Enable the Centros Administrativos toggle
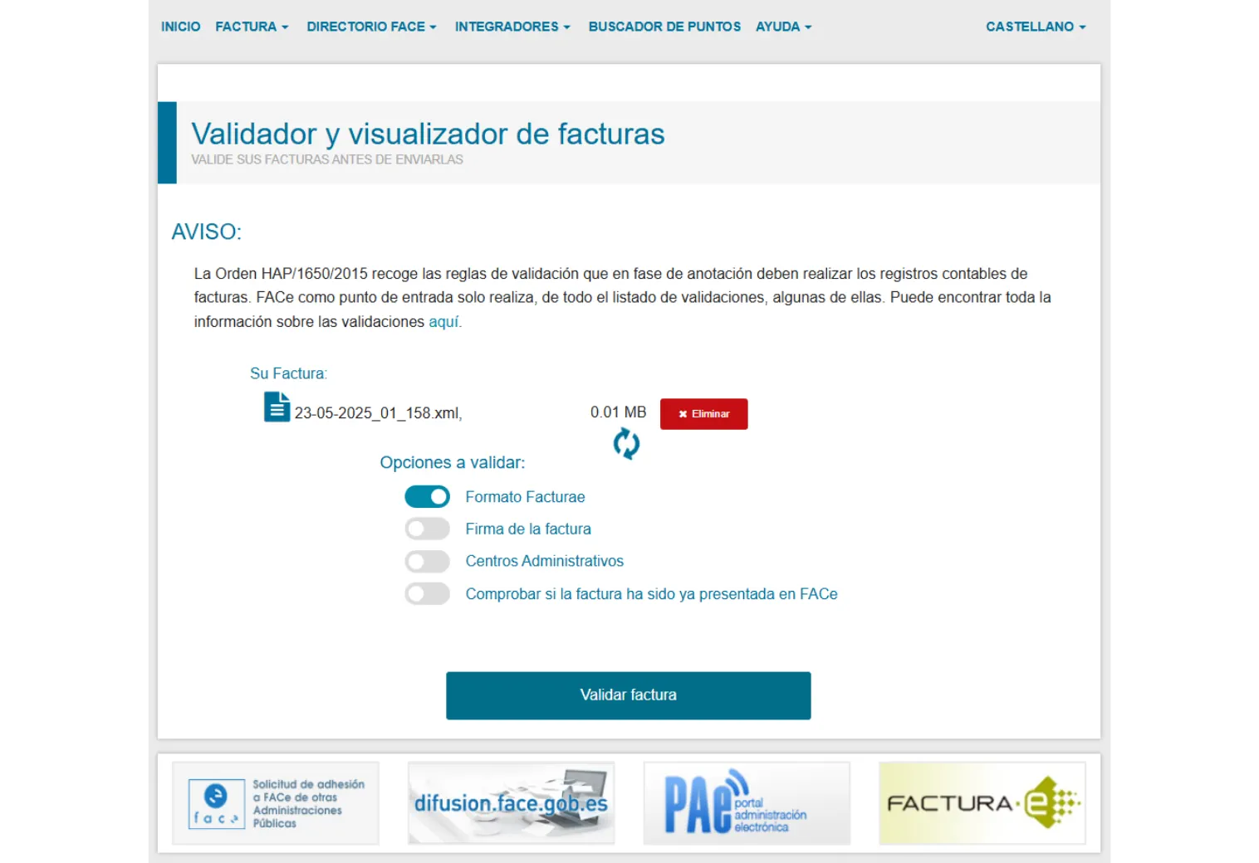Image resolution: width=1259 pixels, height=863 pixels. (x=427, y=562)
